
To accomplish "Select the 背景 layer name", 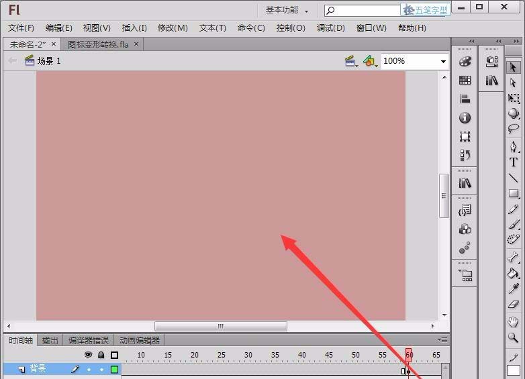I will click(38, 369).
